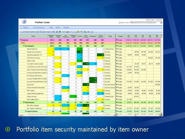The width and height of the screenshot is (185, 139).
Task: Click the printer icon at toolbar end
Action: [x=92, y=32]
